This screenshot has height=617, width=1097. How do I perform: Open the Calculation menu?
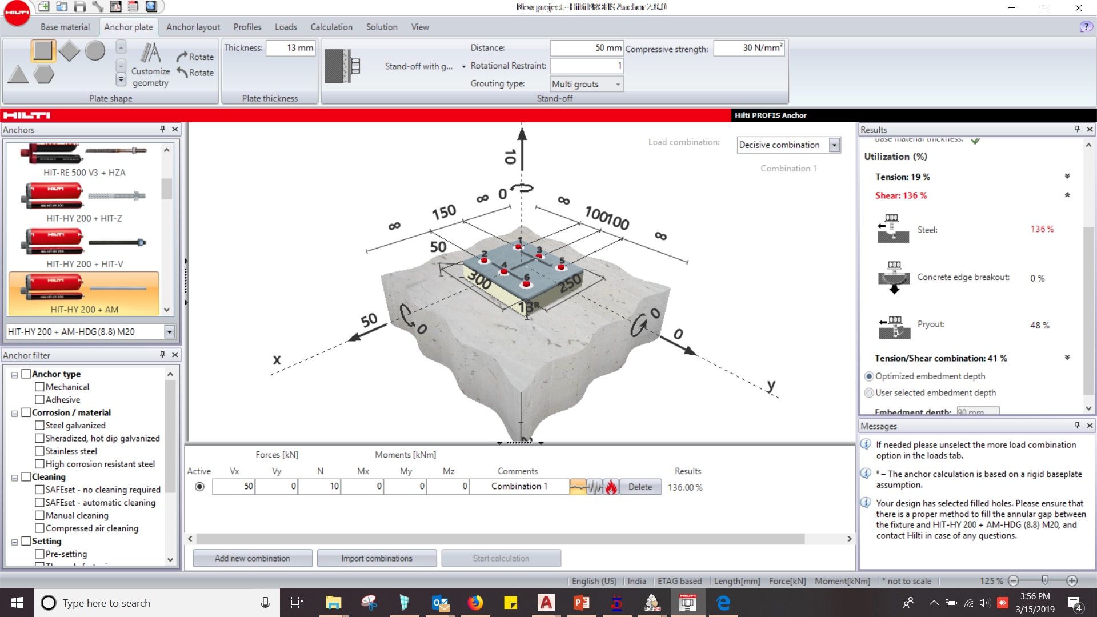click(331, 27)
